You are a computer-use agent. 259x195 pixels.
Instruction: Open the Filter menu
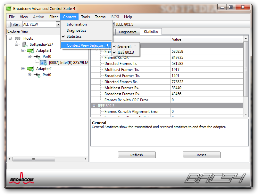pos(54,17)
